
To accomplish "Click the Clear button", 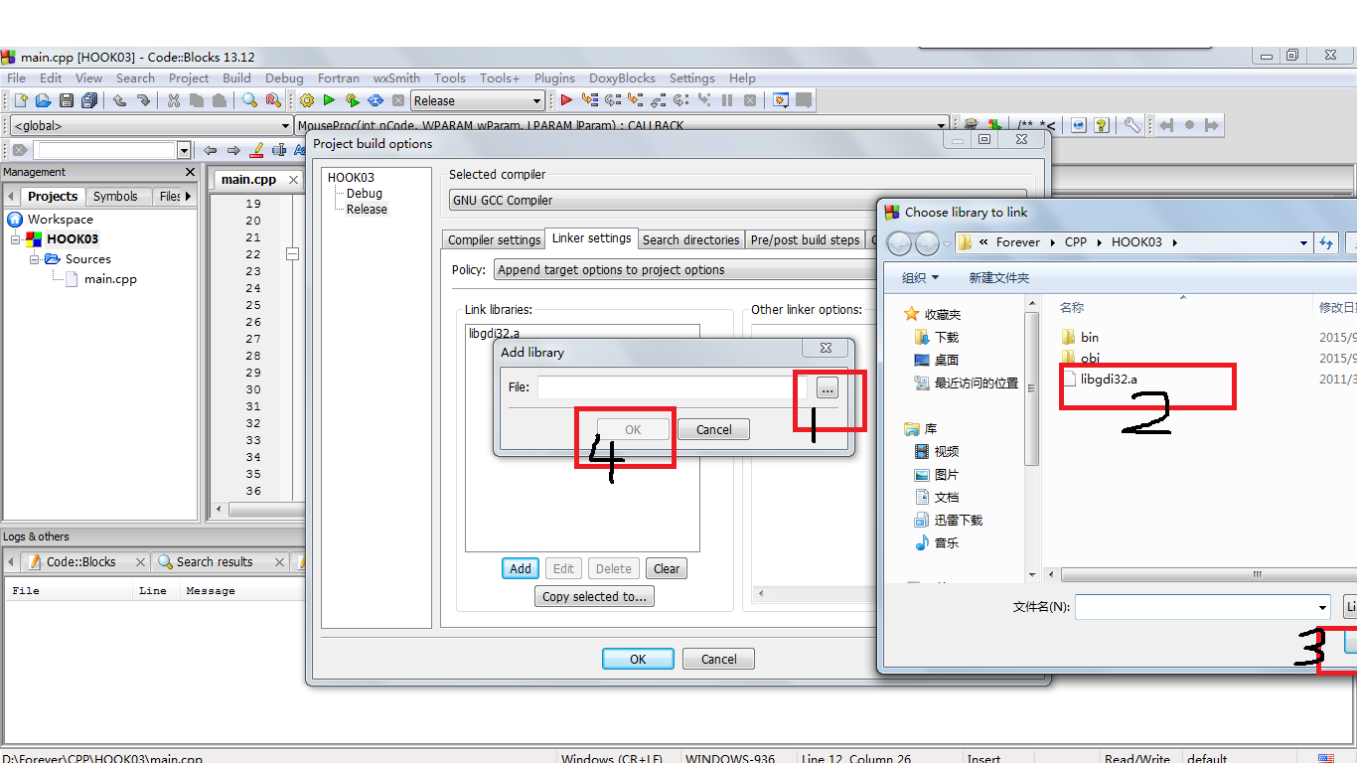I will (x=667, y=568).
